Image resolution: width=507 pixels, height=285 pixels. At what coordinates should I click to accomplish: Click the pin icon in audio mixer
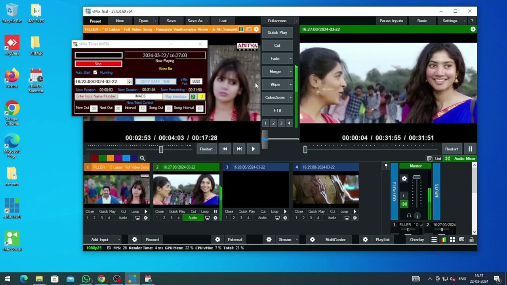[x=386, y=166]
